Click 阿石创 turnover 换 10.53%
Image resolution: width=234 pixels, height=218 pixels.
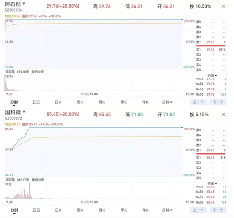200,6
